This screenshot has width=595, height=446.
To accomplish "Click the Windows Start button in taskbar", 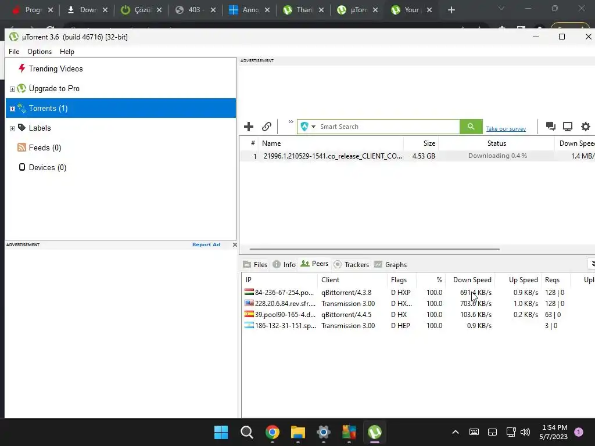I will (221, 432).
